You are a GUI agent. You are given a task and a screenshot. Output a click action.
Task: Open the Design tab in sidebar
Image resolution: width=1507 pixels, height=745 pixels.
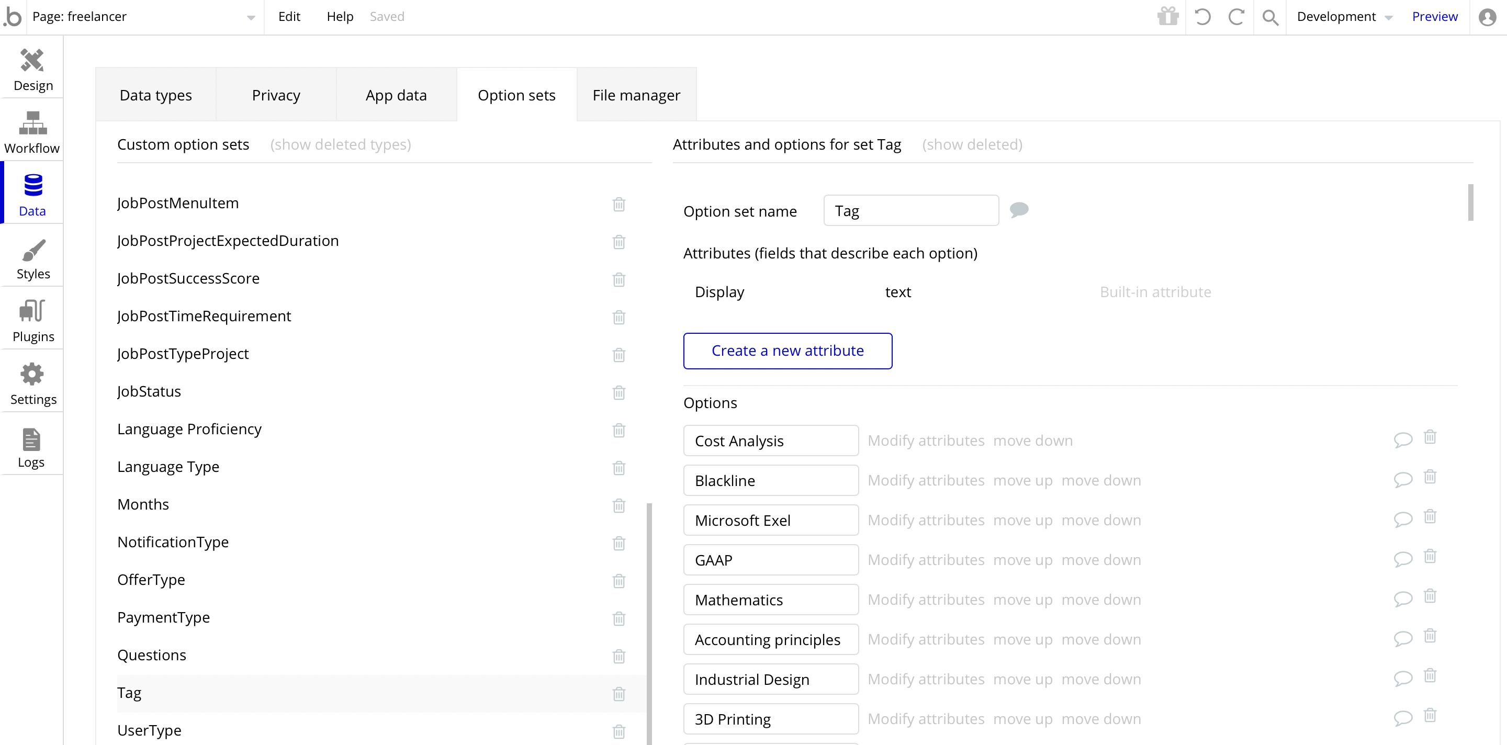point(33,70)
